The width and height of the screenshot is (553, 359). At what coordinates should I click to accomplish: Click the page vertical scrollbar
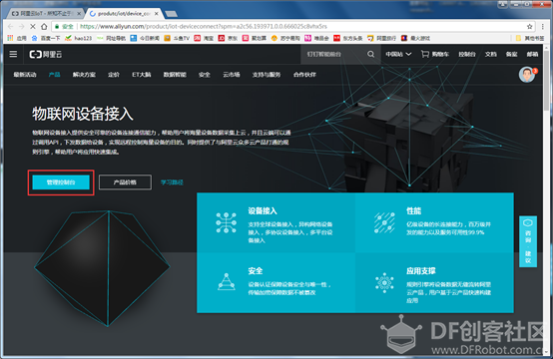547,82
